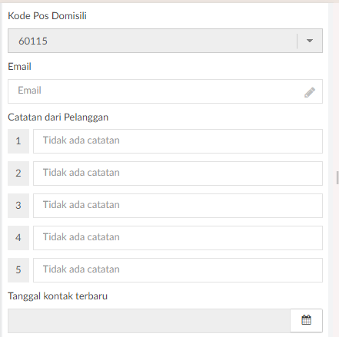This screenshot has height=337, width=339.
Task: Click into customer note field 4
Action: coord(178,238)
